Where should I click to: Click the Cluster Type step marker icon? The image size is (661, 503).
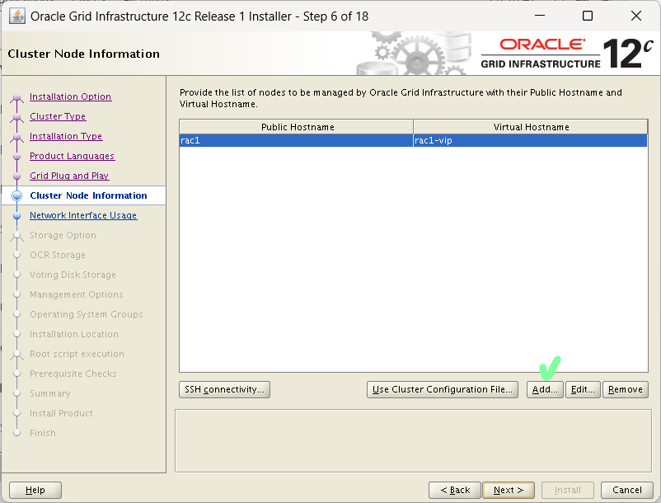pyautogui.click(x=16, y=117)
